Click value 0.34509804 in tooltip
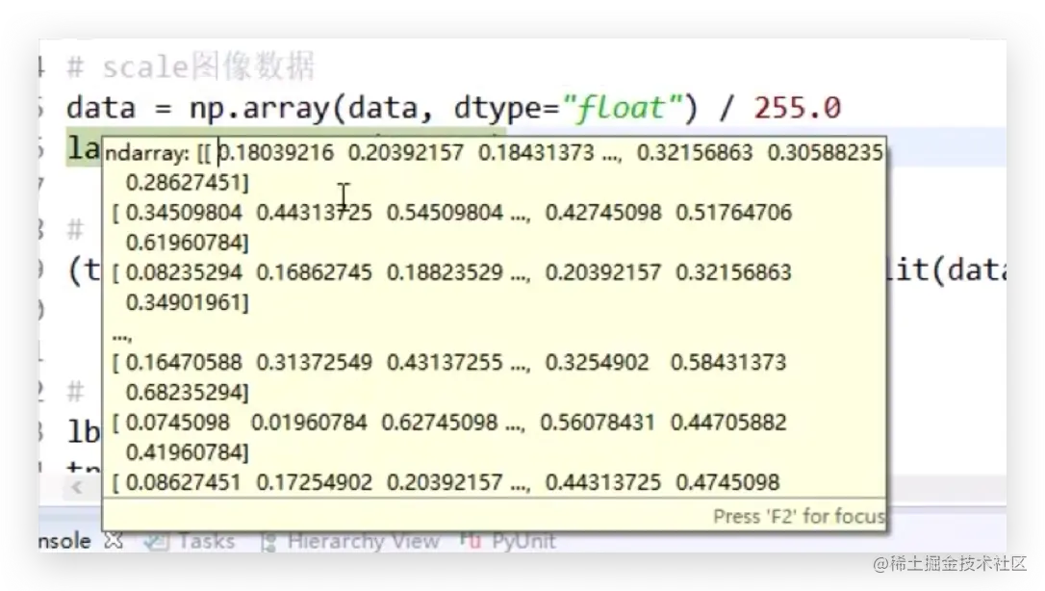Screen dimensions: 1045x591 click(x=183, y=213)
